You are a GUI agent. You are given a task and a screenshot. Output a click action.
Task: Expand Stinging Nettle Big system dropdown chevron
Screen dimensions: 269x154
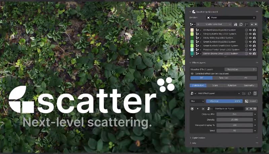click(200, 34)
